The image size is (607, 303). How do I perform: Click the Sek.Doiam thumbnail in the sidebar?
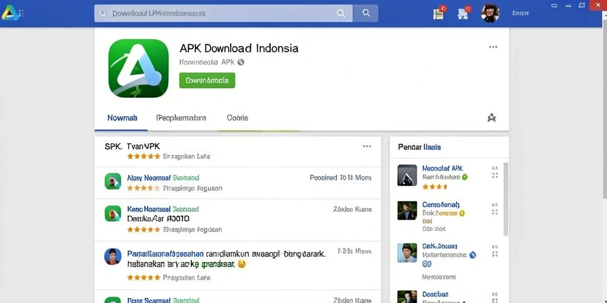tap(407, 253)
